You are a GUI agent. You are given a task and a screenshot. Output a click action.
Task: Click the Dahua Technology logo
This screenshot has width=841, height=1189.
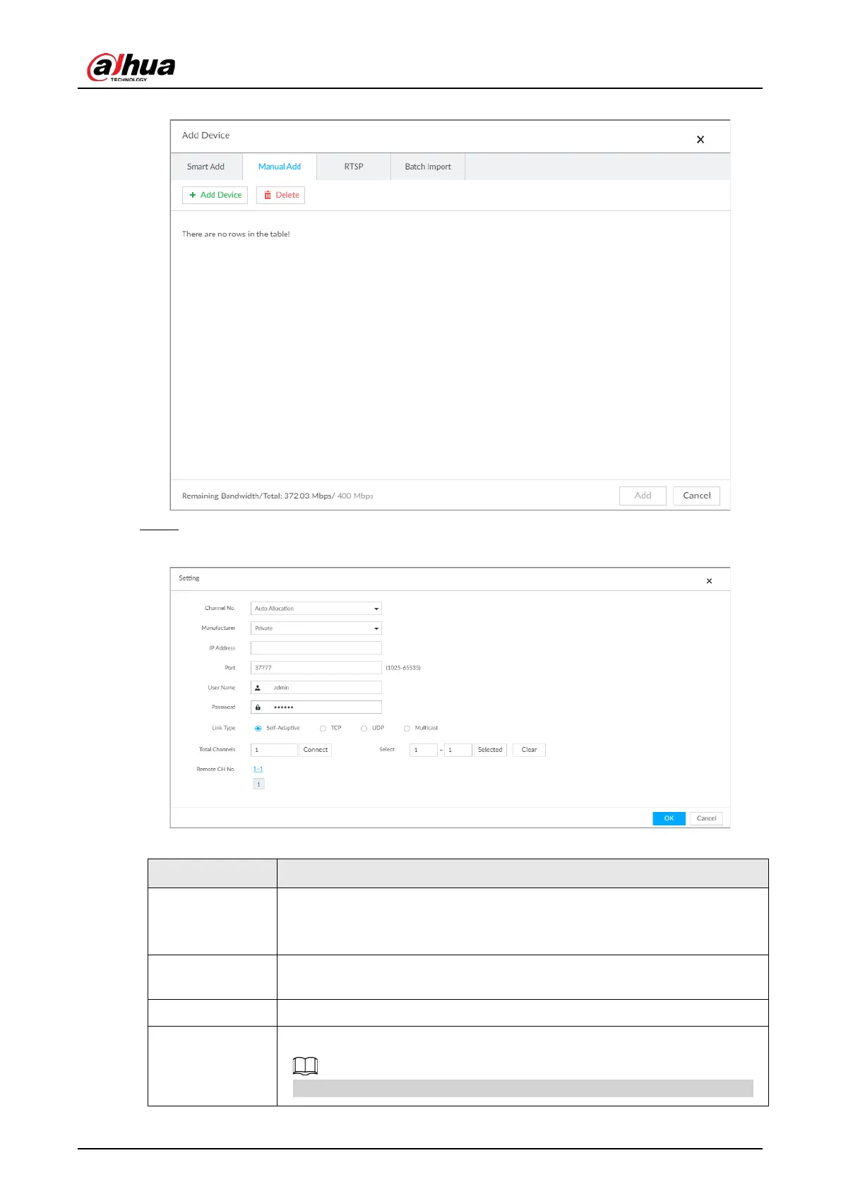131,67
